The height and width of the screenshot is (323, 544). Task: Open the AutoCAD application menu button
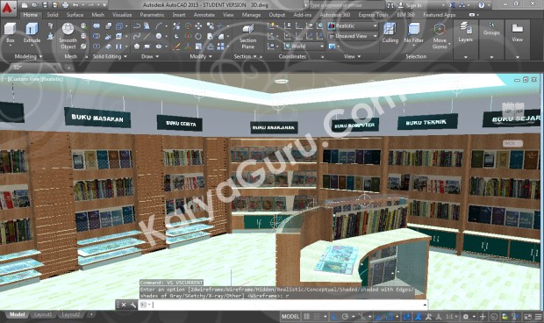tap(8, 9)
